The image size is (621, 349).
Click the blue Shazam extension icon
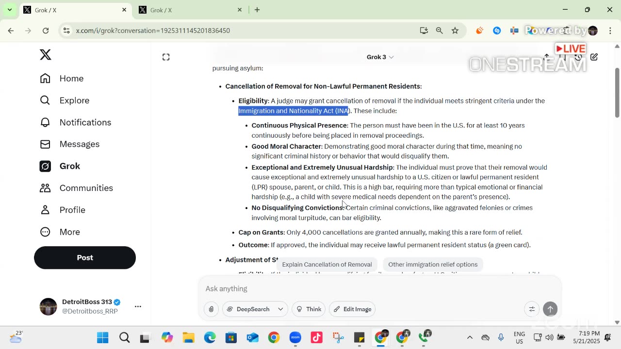coord(497,31)
